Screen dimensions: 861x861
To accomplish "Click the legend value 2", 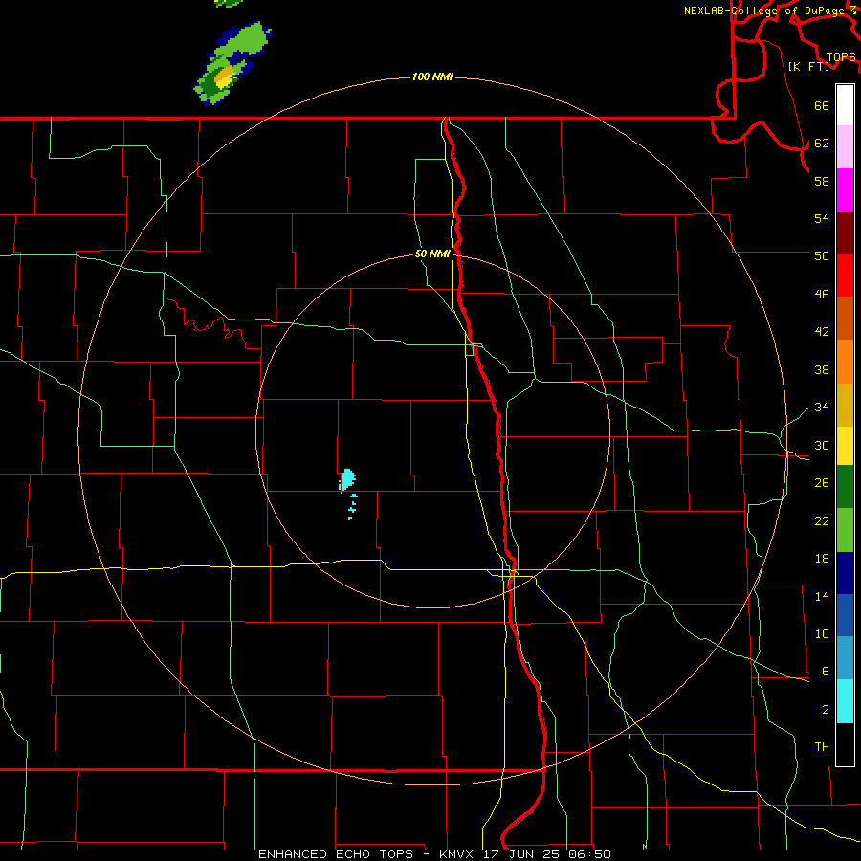I will click(826, 710).
